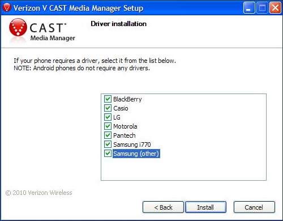Uncheck the Pantech driver checkbox
The width and height of the screenshot is (283, 221).
108,135
